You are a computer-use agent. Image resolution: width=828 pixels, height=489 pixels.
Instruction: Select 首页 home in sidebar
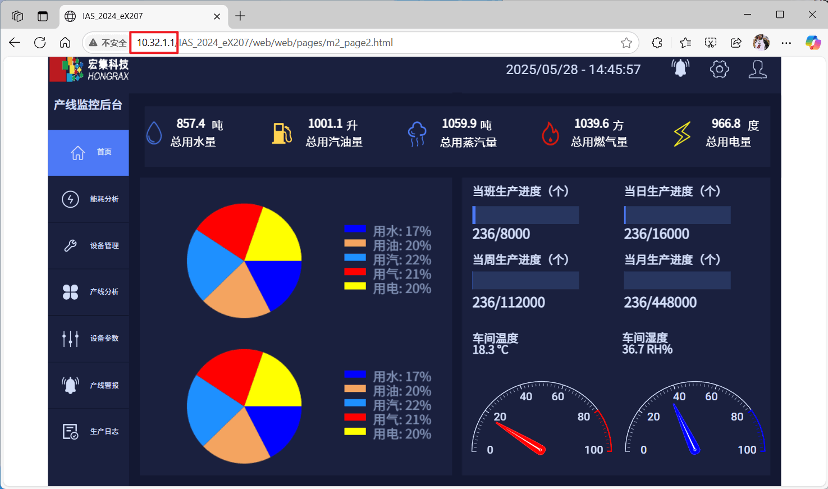(89, 153)
